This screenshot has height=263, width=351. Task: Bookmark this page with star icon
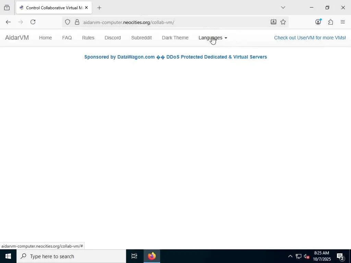pyautogui.click(x=283, y=22)
